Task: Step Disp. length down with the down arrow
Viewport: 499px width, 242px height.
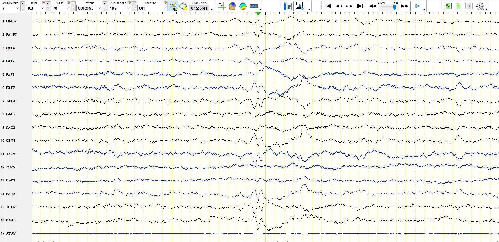Action: (x=134, y=8)
